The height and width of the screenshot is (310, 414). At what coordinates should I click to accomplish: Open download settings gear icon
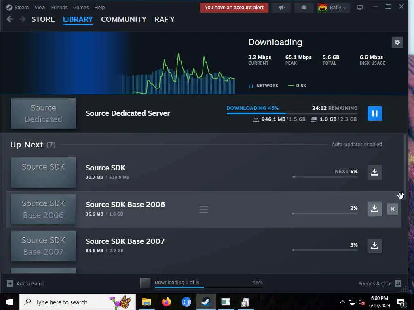click(x=397, y=42)
